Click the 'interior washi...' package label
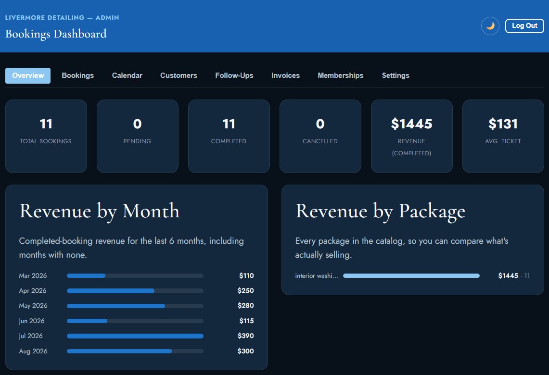This screenshot has width=549, height=375. click(317, 275)
